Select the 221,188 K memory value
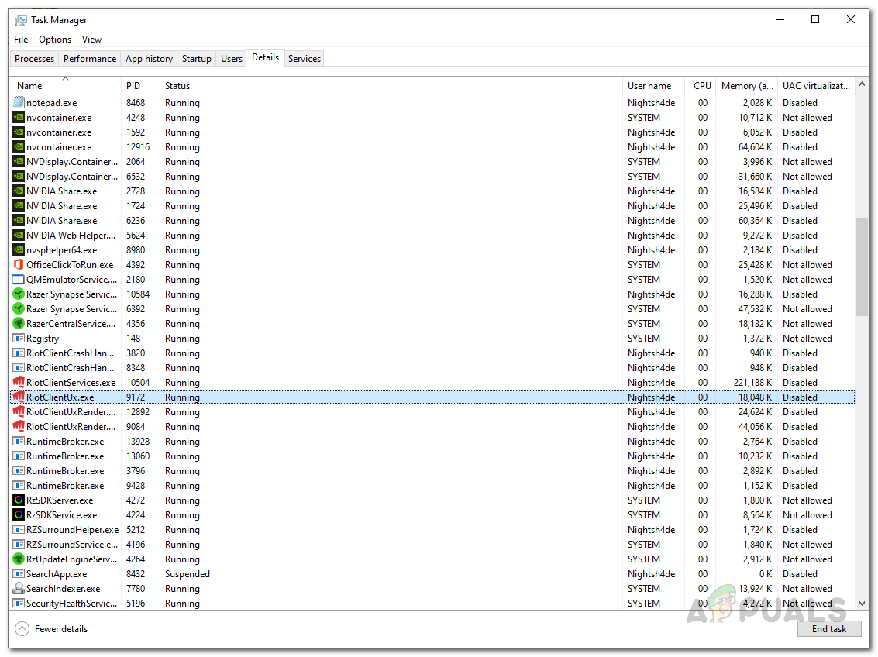 (x=752, y=383)
